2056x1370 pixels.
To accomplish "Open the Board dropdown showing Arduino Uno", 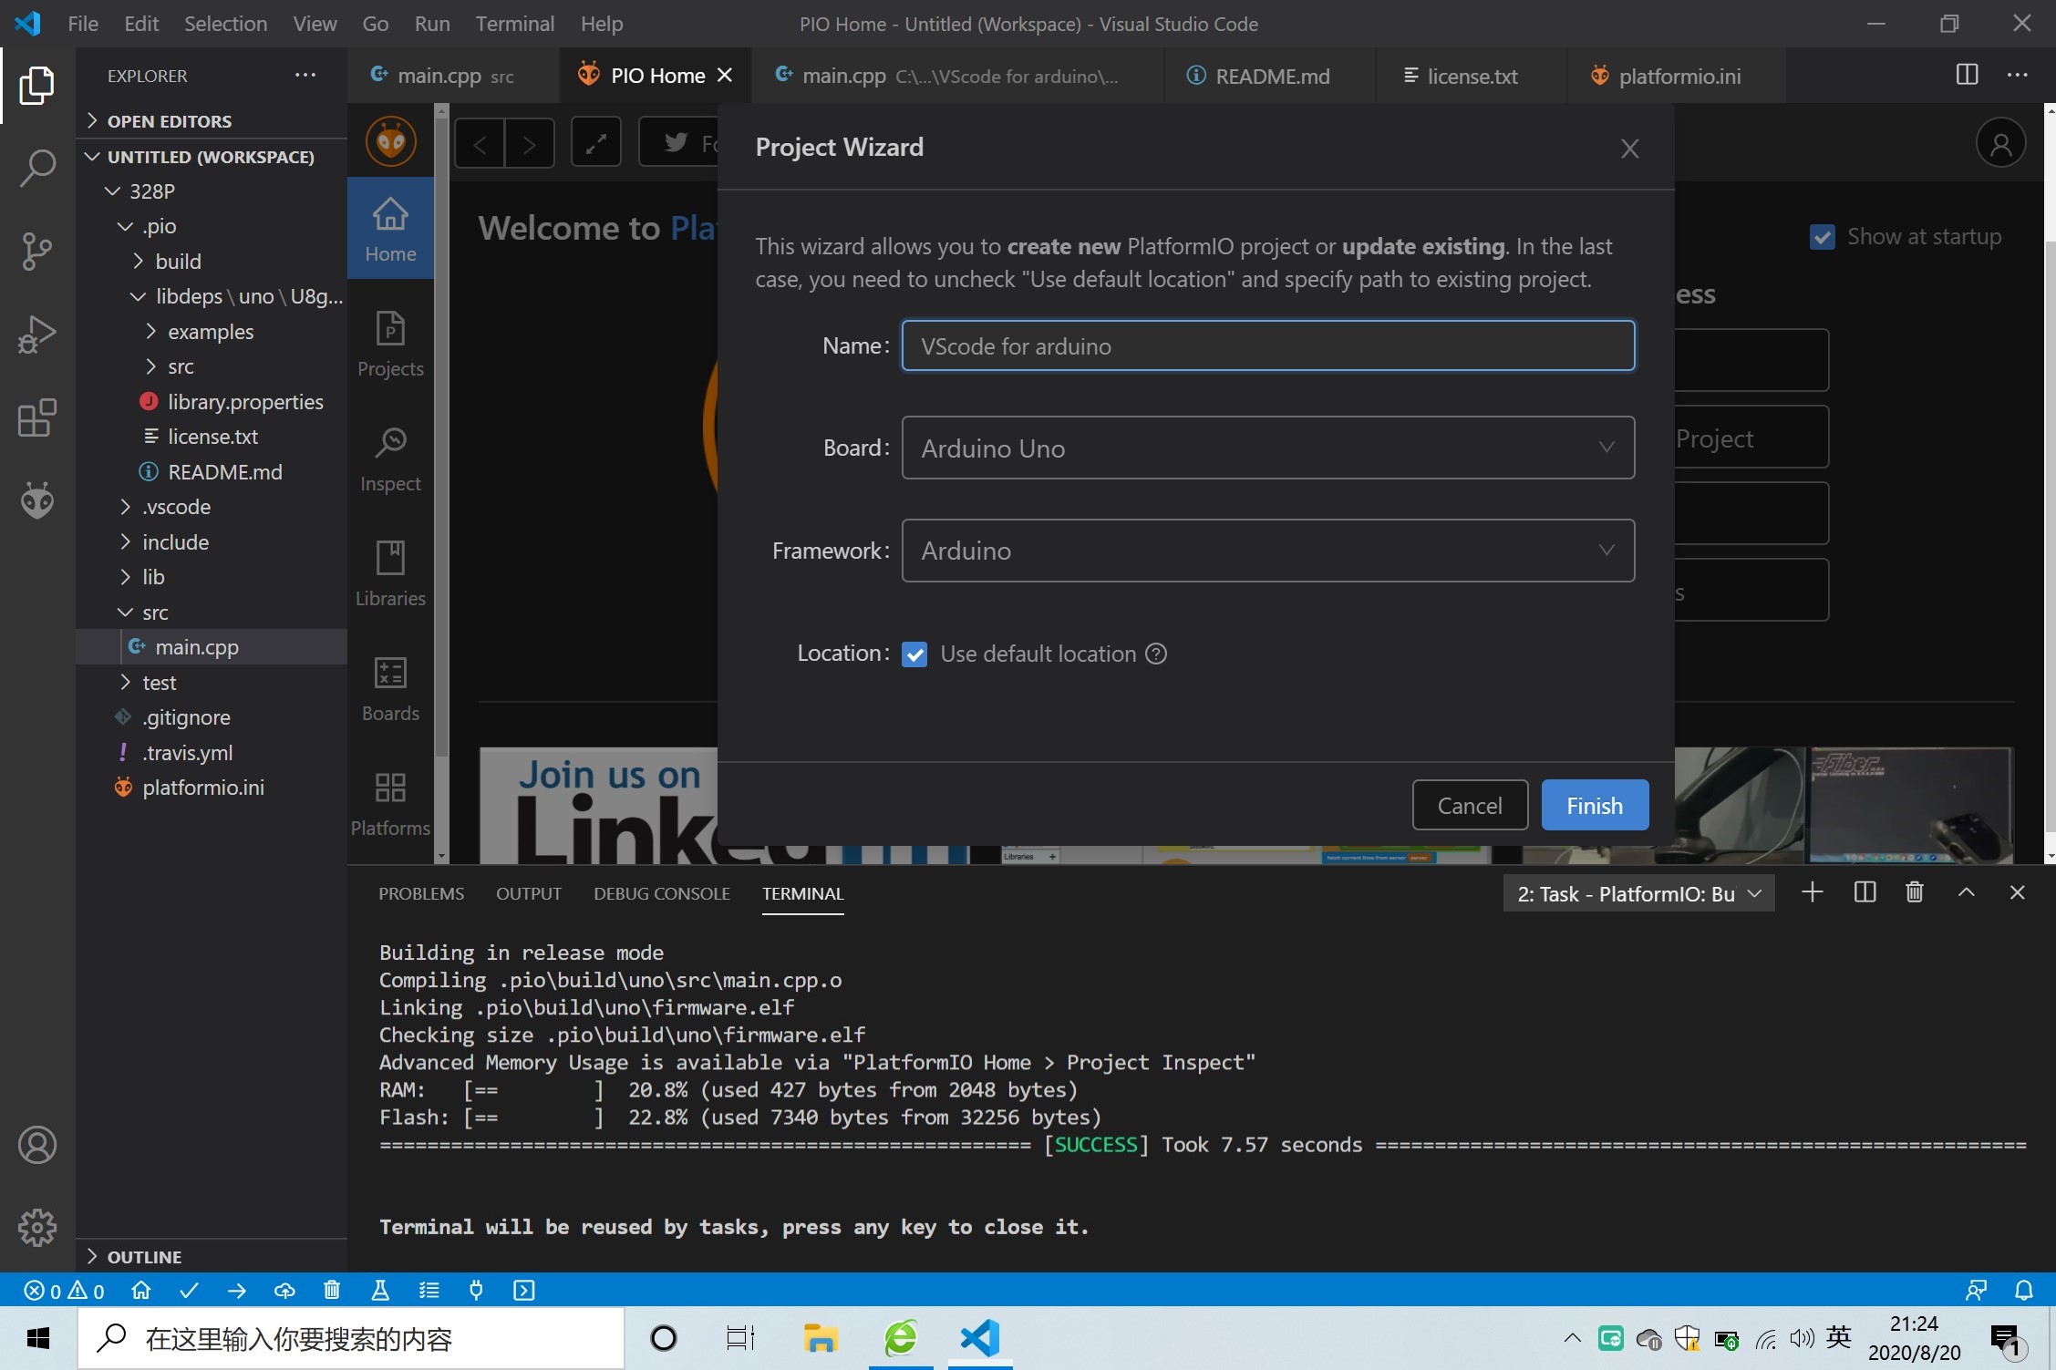I will [1267, 448].
